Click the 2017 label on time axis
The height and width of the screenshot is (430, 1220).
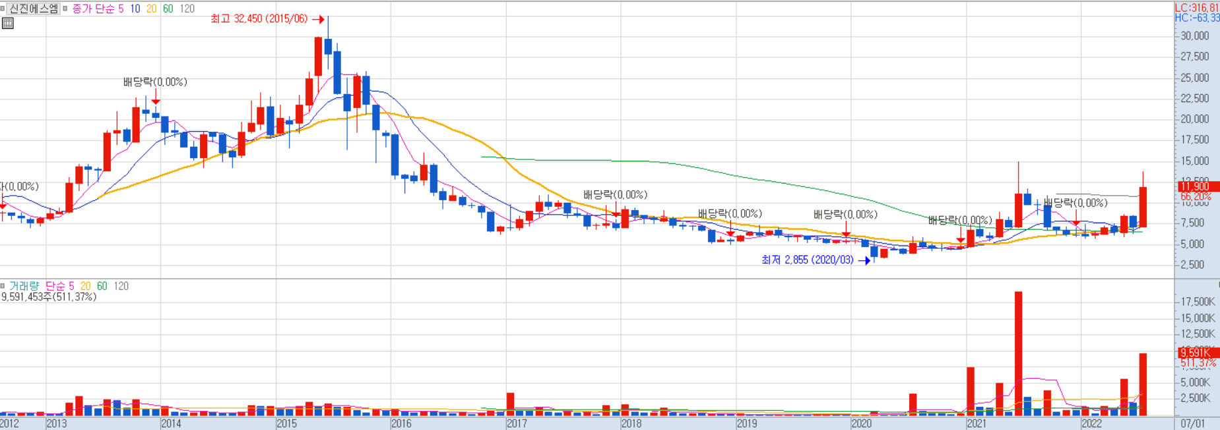tap(517, 423)
